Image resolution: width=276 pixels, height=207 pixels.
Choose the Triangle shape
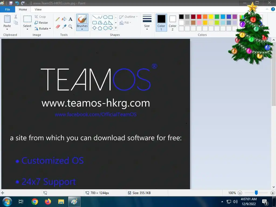[x=105, y=23]
